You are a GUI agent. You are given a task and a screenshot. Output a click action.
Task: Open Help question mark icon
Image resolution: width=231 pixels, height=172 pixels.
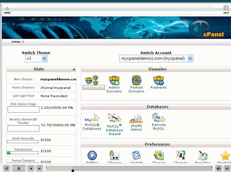(226, 8)
